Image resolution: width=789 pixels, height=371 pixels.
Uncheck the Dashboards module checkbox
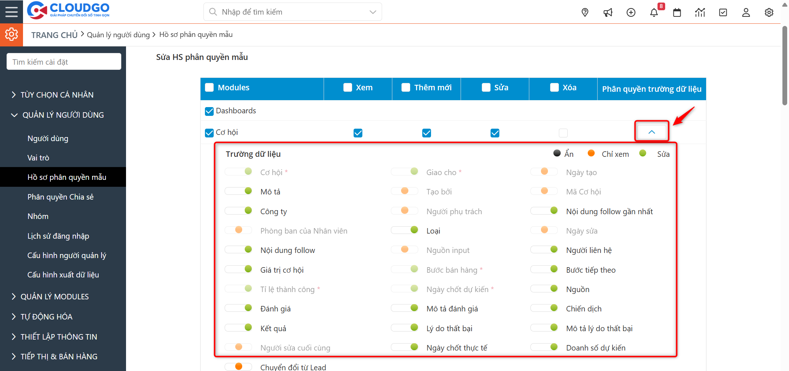(209, 111)
